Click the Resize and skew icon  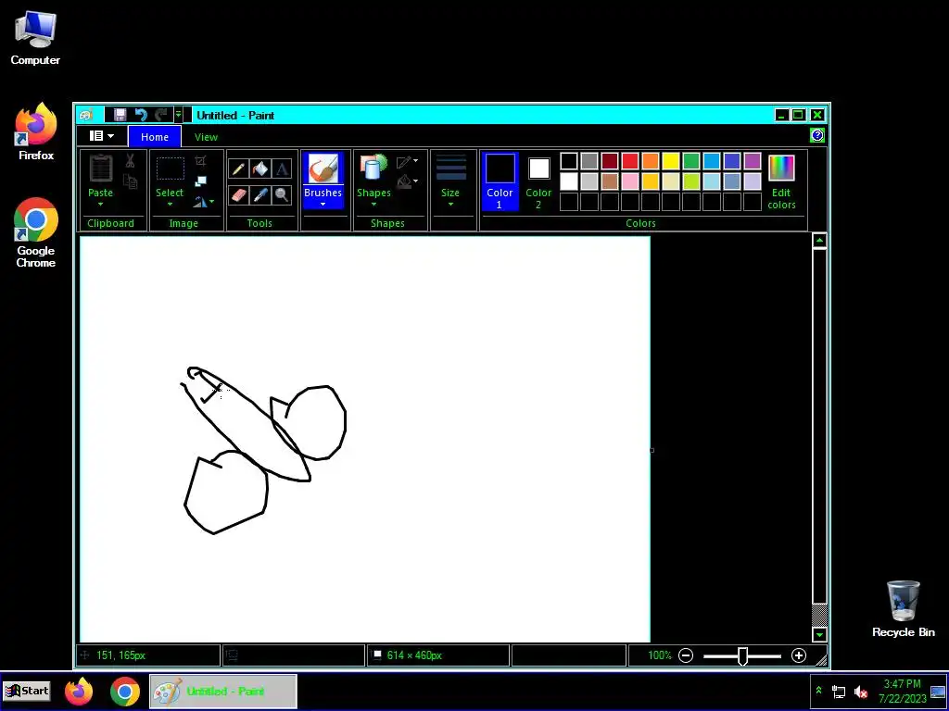[200, 181]
